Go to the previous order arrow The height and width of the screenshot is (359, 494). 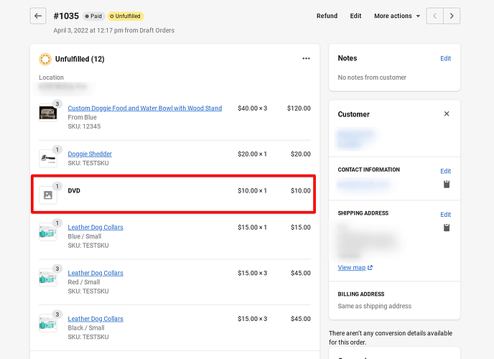click(435, 16)
